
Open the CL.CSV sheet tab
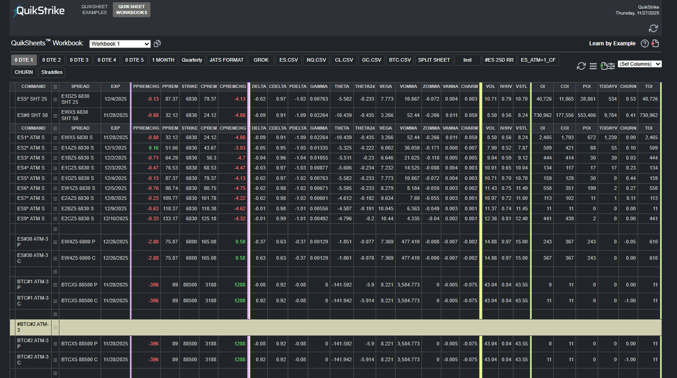(344, 60)
